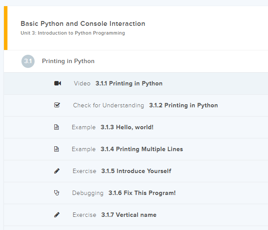Open 3.1.2 Printing in Python quiz
268x230 pixels.
[x=183, y=105]
